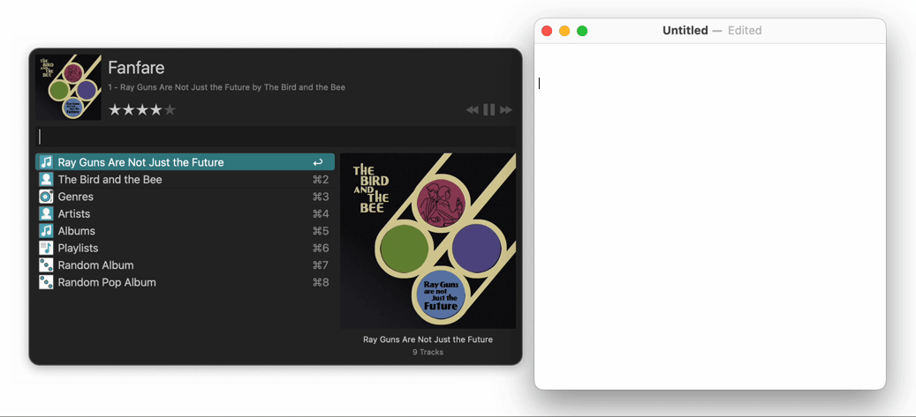Click inside the Untitled document text area
916x417 pixels.
710,216
